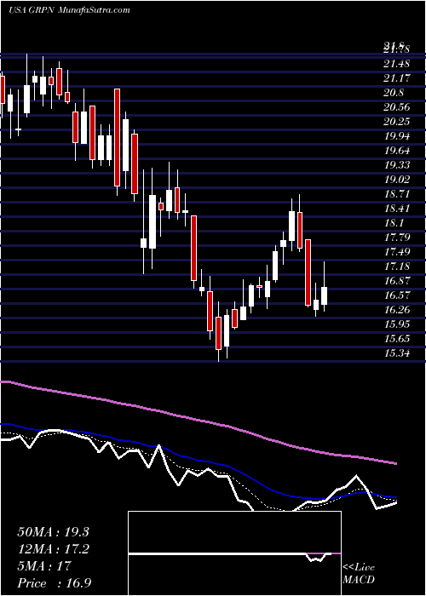Click the 15.65 price level label
426x596 pixels.
click(x=397, y=339)
